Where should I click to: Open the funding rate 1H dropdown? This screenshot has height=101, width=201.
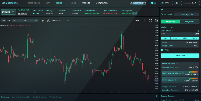click(134, 13)
